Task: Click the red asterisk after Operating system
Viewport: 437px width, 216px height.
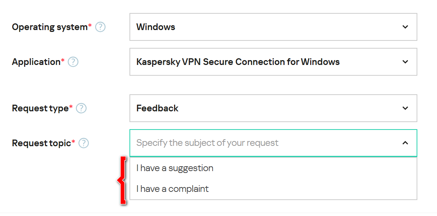Action: coord(90,26)
